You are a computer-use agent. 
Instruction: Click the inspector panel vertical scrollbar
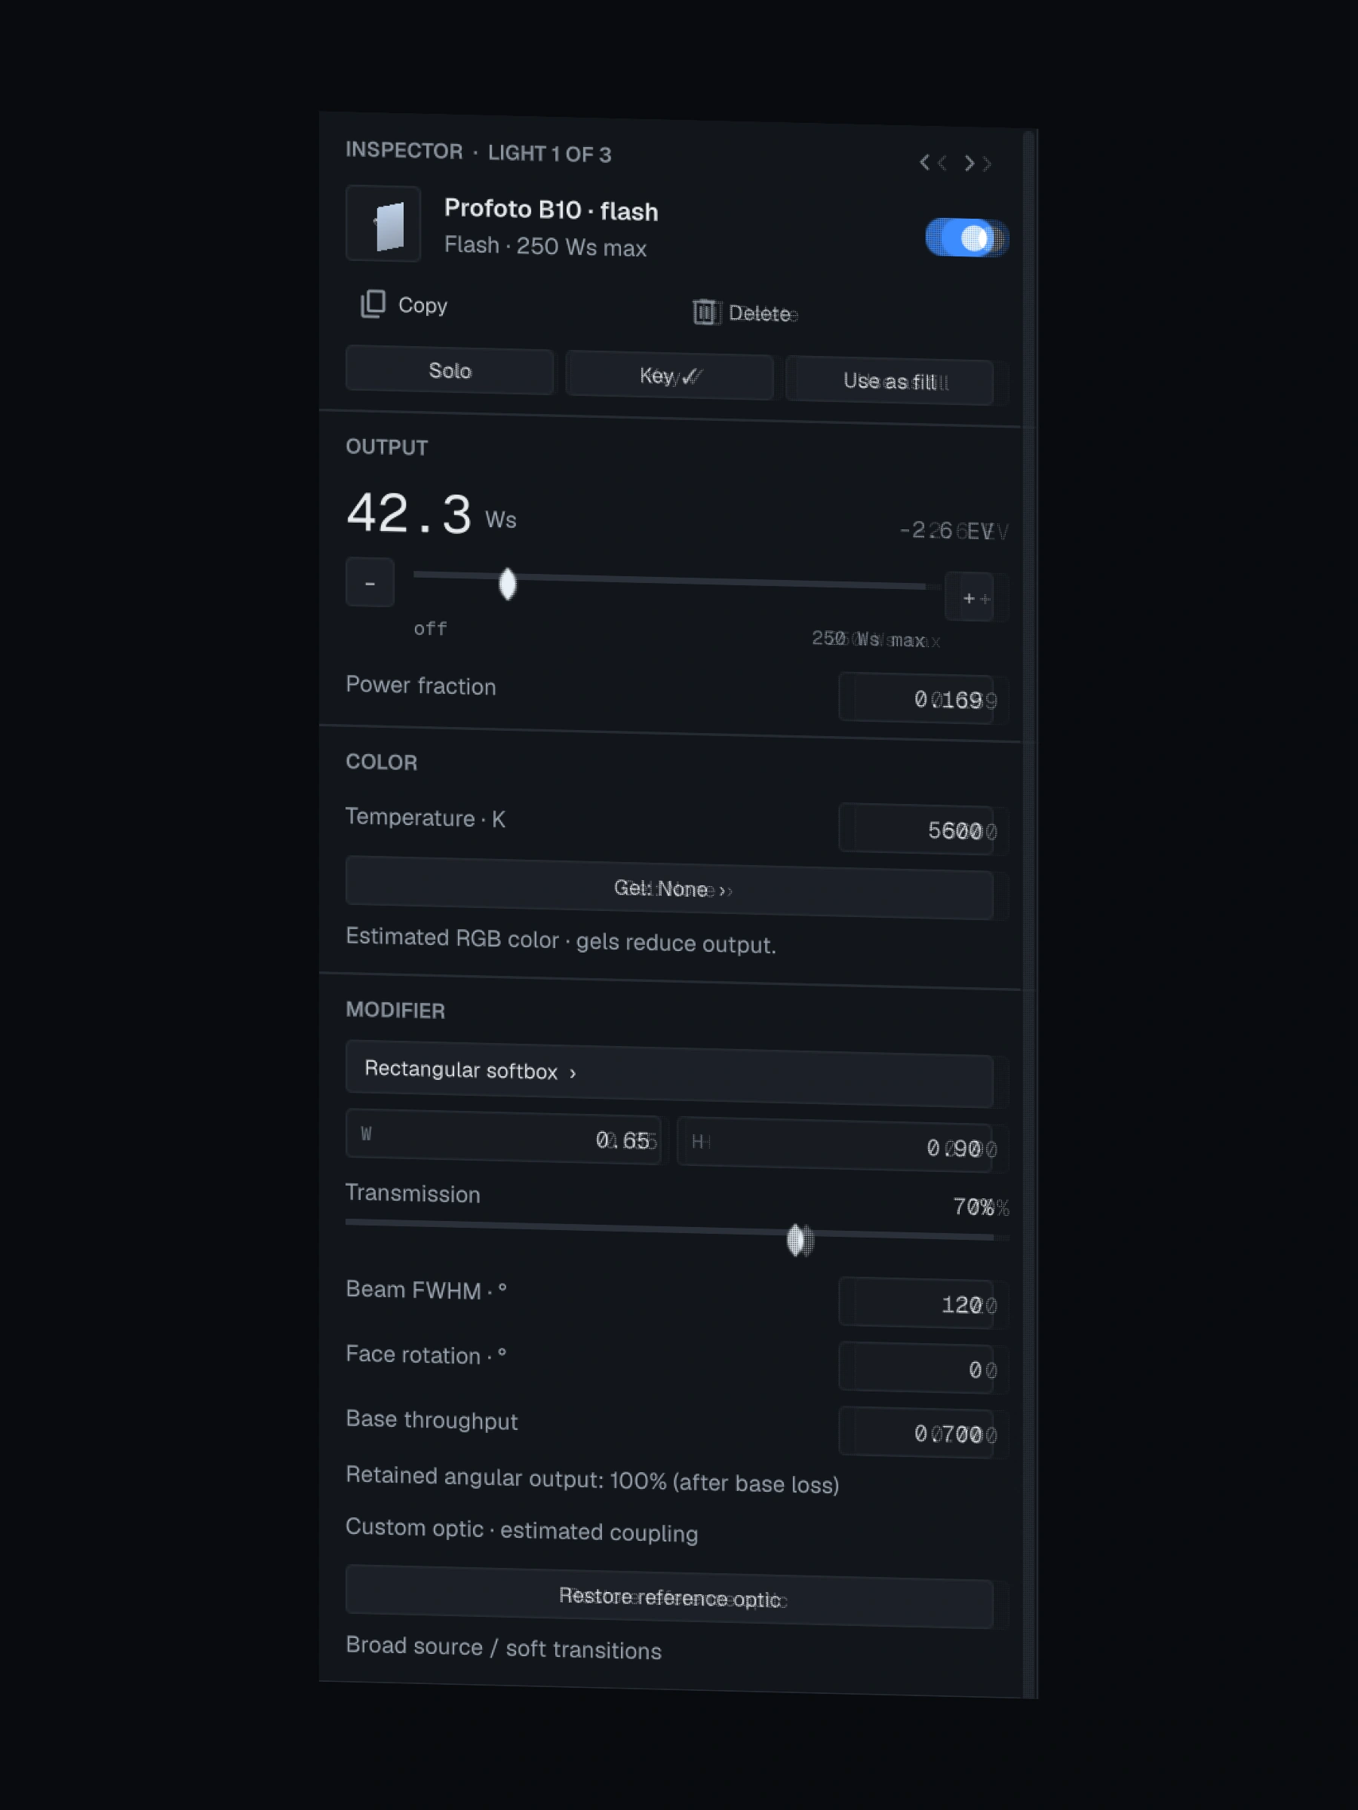(1030, 913)
